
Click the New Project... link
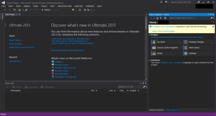click(x=16, y=40)
